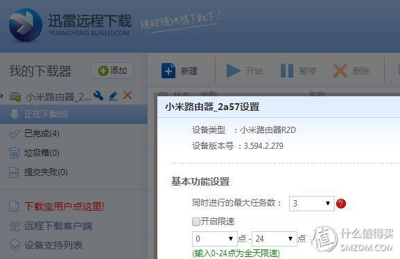Remove 小米路由器 device with orange X icon
The height and width of the screenshot is (259, 400).
(128, 96)
